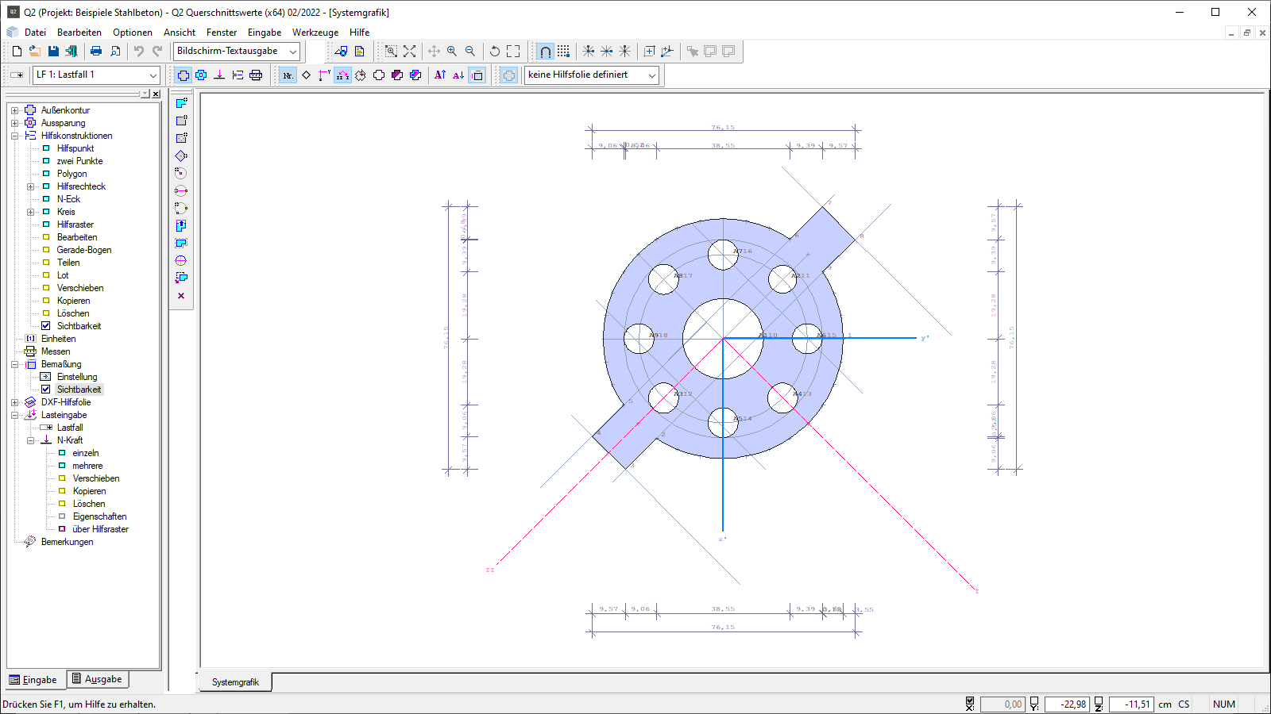
Task: Click the N-Kraft load toolbar icon
Action: point(219,75)
